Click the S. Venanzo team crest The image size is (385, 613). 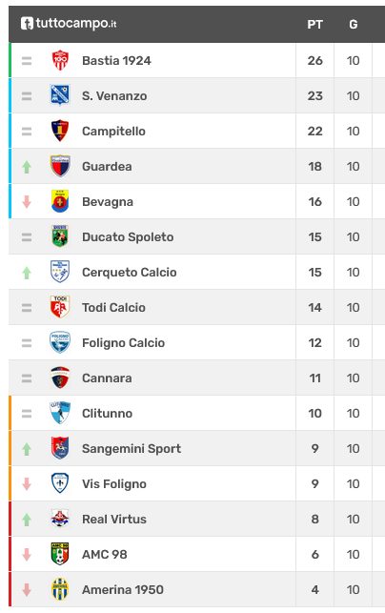[60, 95]
